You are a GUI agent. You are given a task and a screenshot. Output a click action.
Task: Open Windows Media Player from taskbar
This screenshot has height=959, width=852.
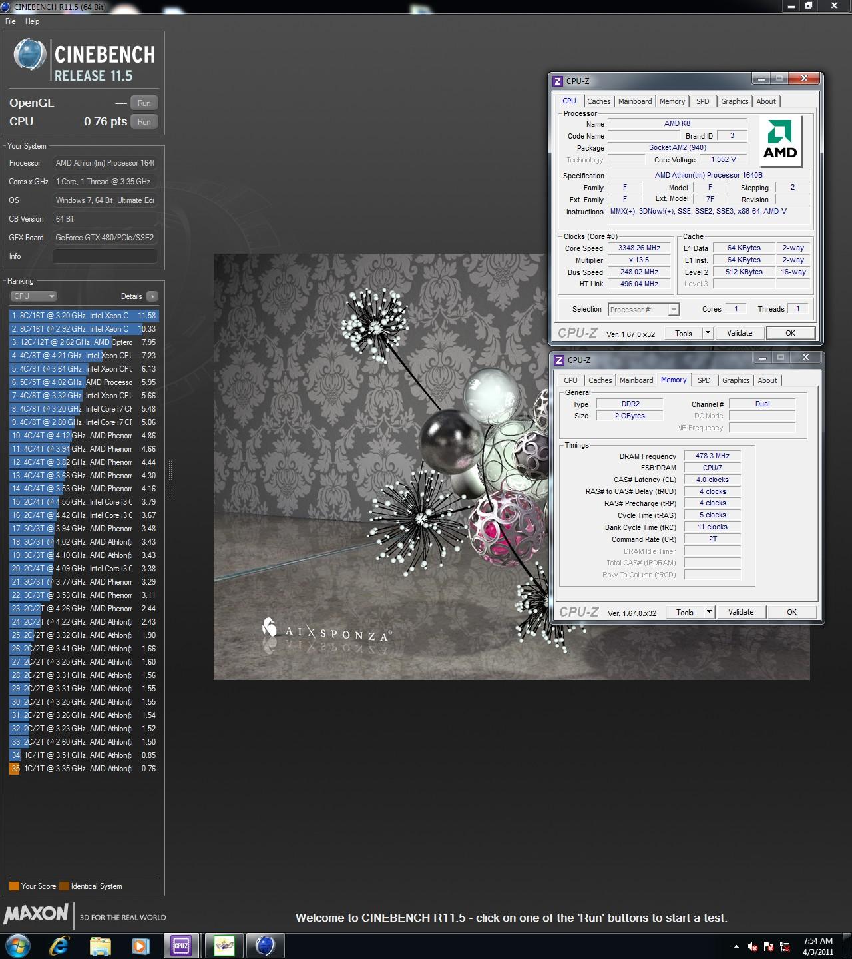tap(140, 946)
